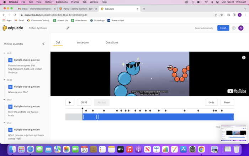Viewport: 249px width, 156px height.
Task: Open the user profile avatar menu
Action: (x=241, y=28)
